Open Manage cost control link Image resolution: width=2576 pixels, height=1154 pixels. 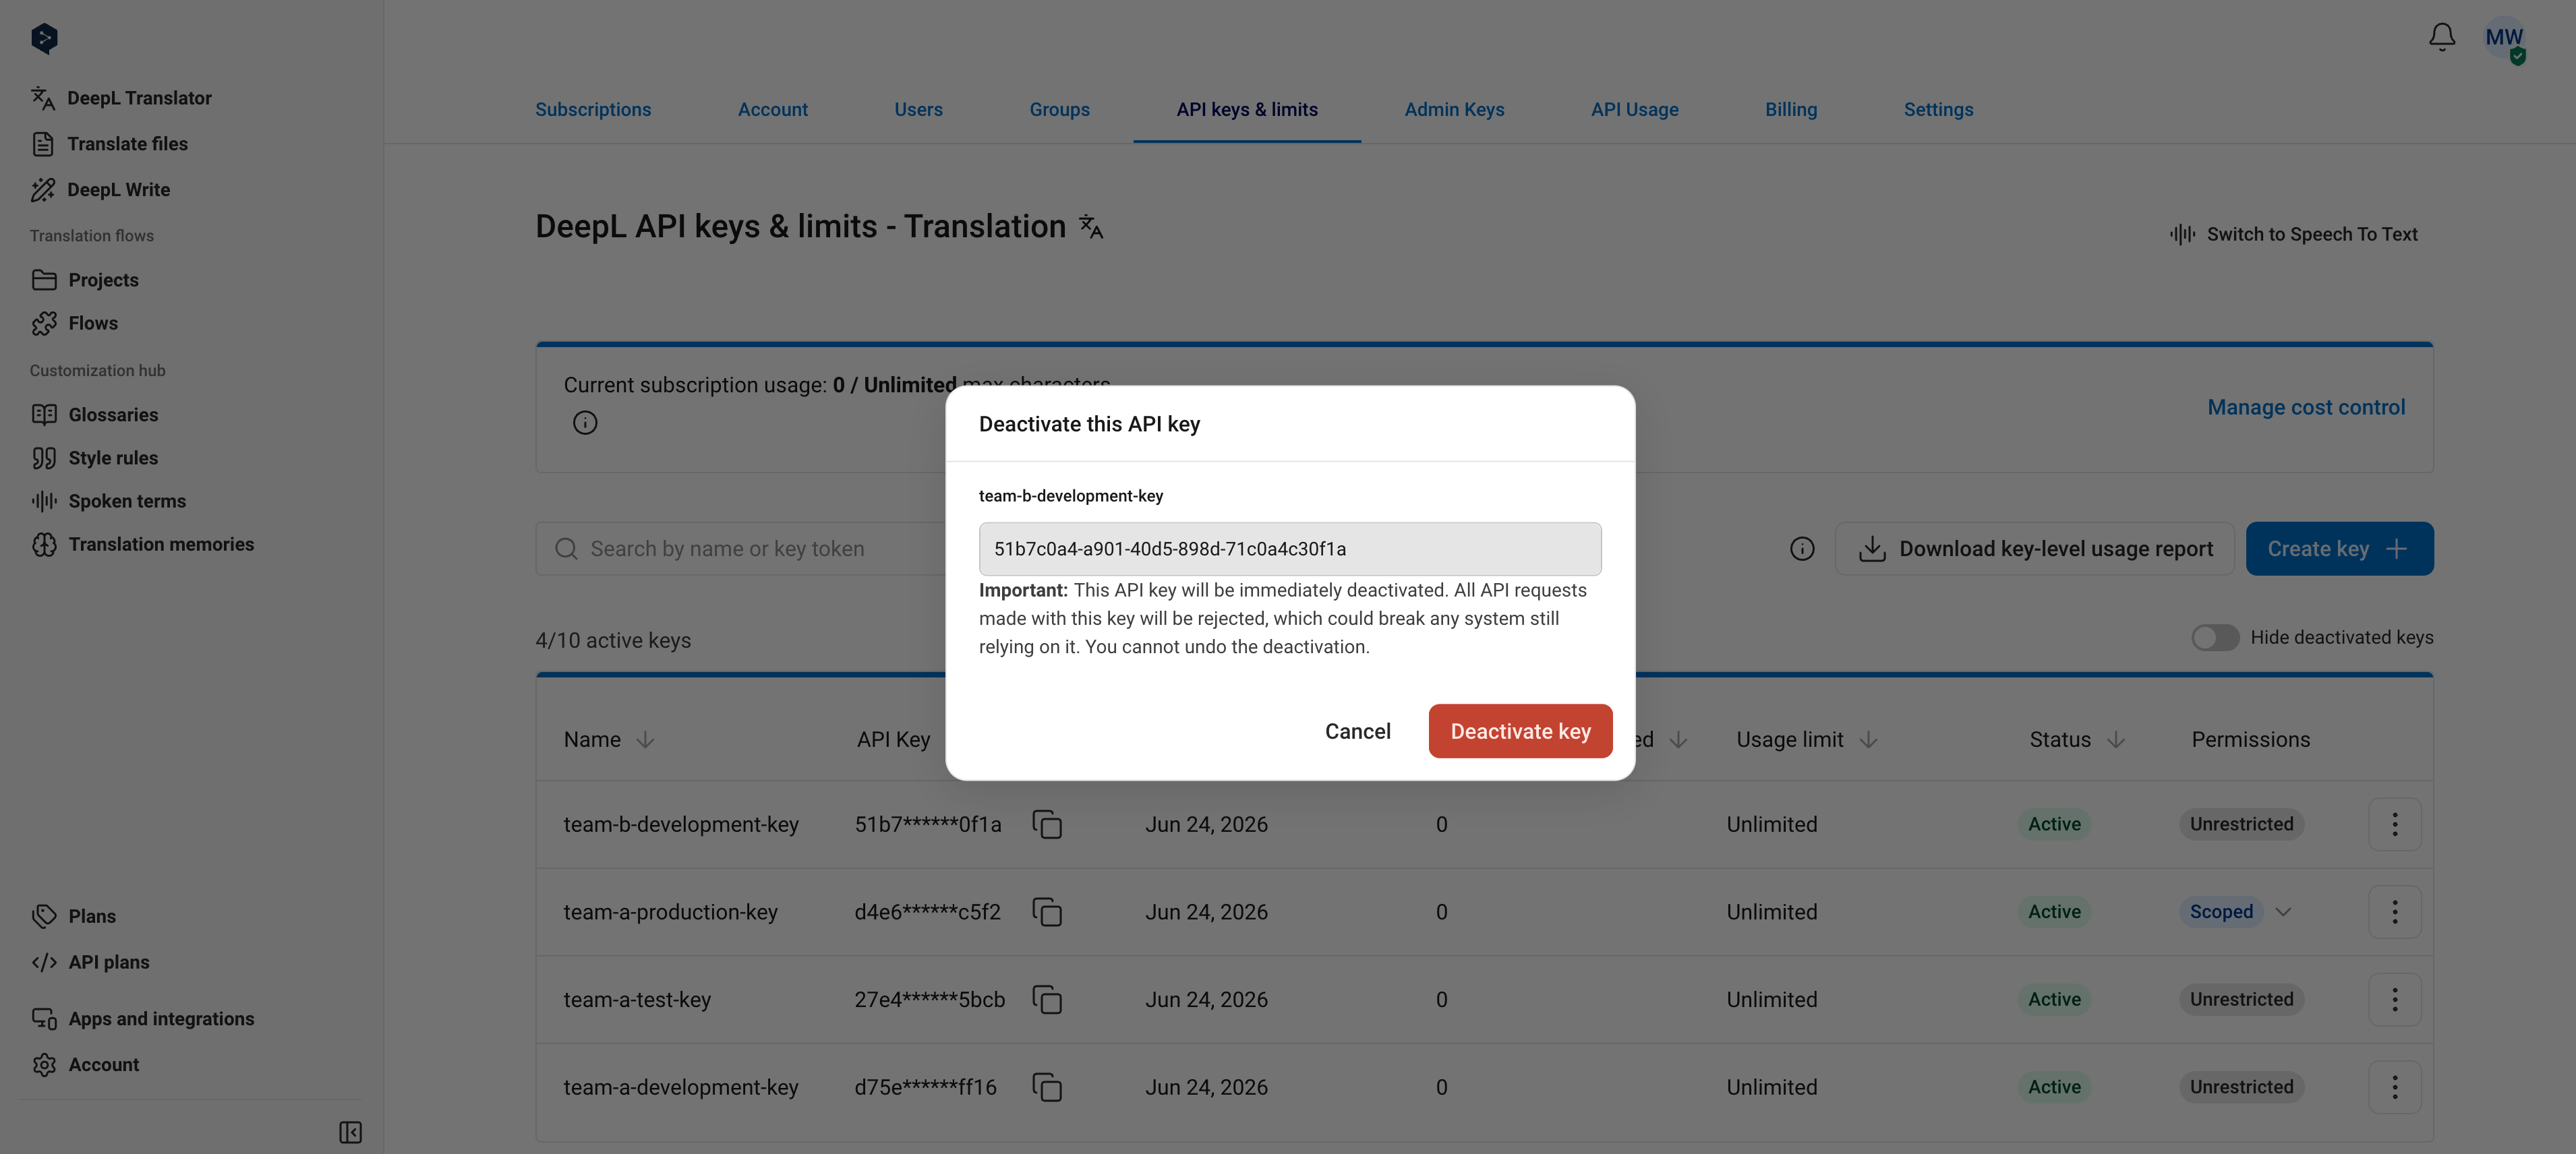pyautogui.click(x=2306, y=408)
